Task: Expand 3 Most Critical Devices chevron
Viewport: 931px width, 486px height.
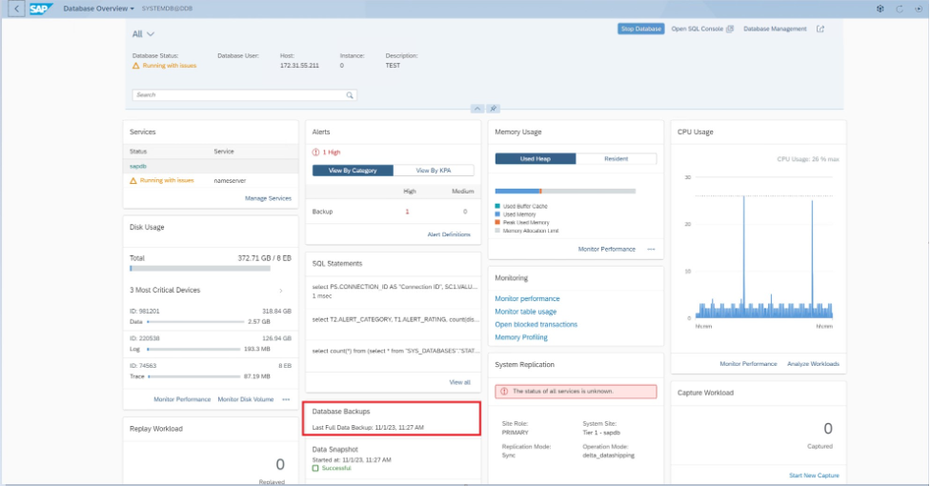Action: coord(281,291)
